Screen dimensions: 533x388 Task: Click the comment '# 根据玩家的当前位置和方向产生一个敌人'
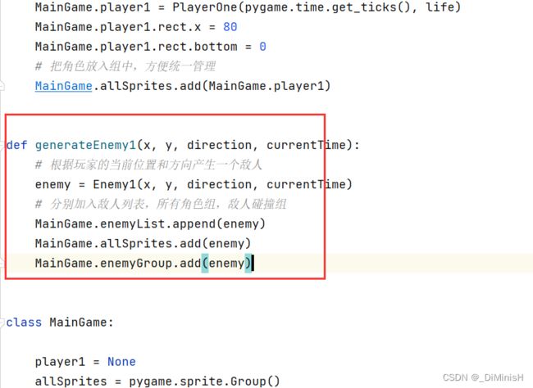148,165
